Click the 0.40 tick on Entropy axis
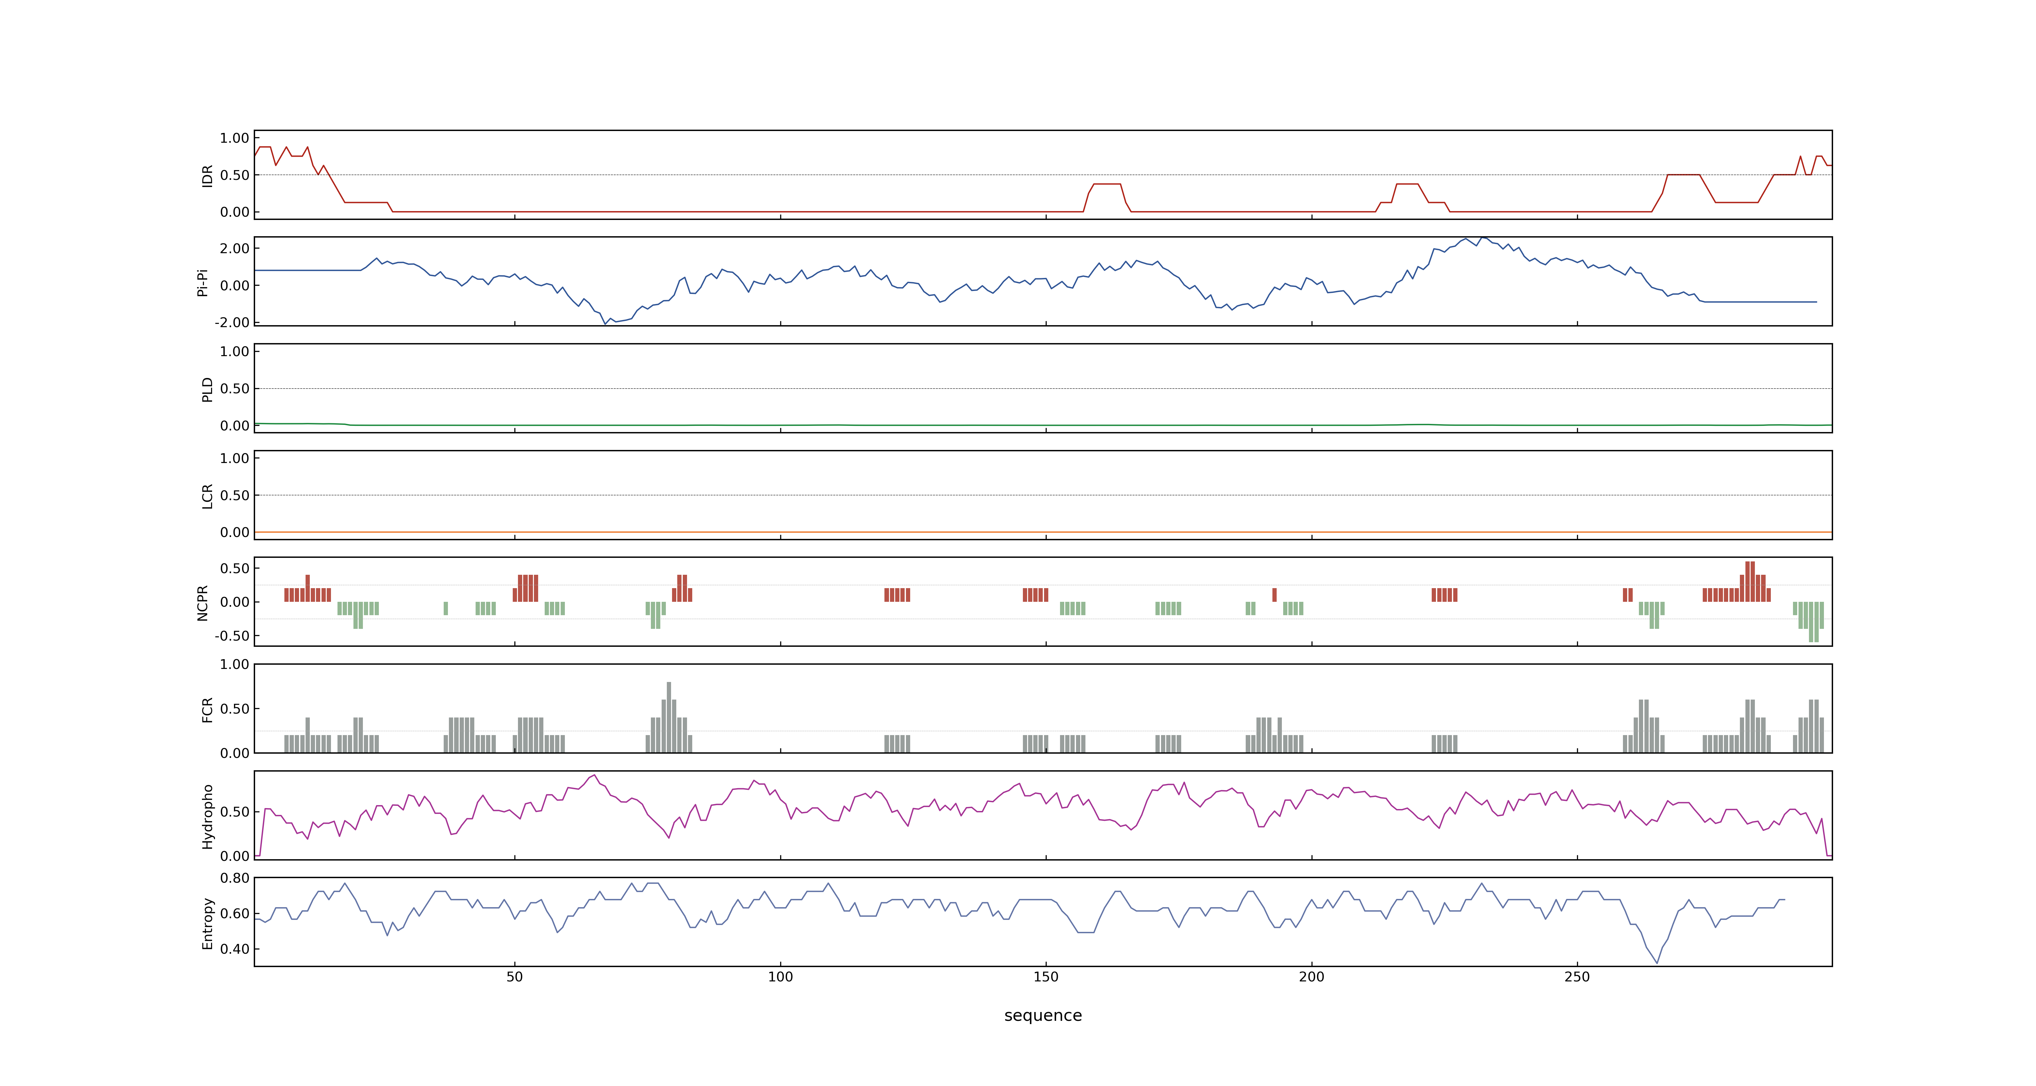This screenshot has height=1086, width=2036. click(x=235, y=949)
